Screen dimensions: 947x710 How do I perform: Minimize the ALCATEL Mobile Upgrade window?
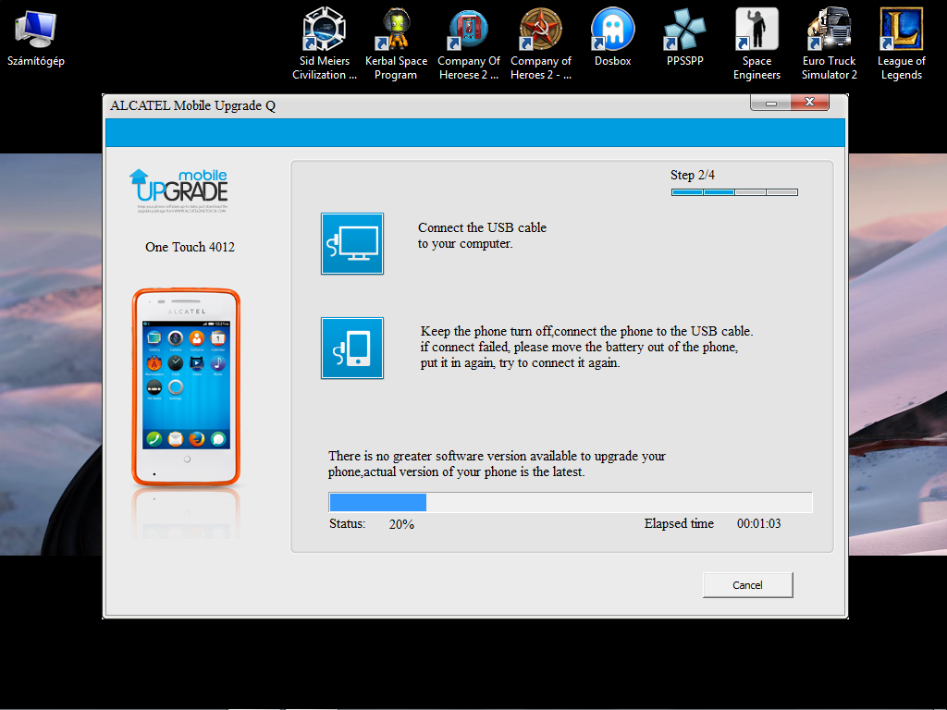pos(770,103)
